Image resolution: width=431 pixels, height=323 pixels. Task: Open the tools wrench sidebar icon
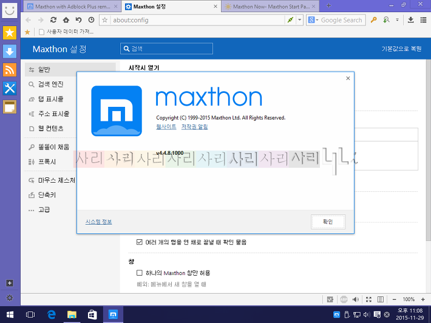coord(10,88)
